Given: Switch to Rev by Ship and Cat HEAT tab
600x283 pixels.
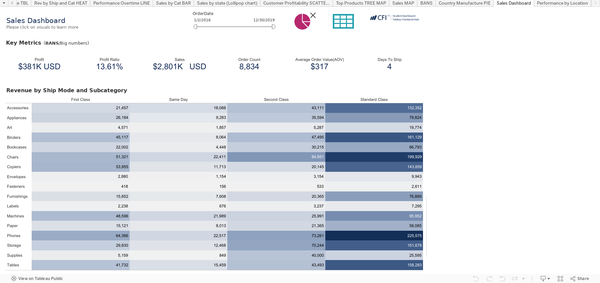Looking at the screenshot, I should 61,3.
